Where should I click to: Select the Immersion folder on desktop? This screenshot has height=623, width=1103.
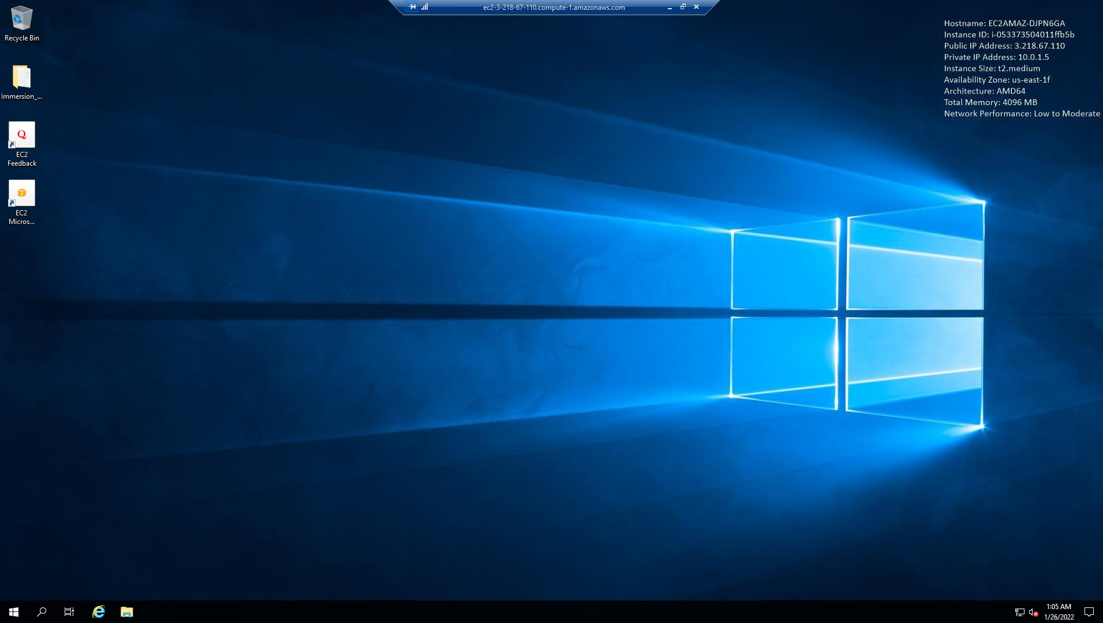22,82
